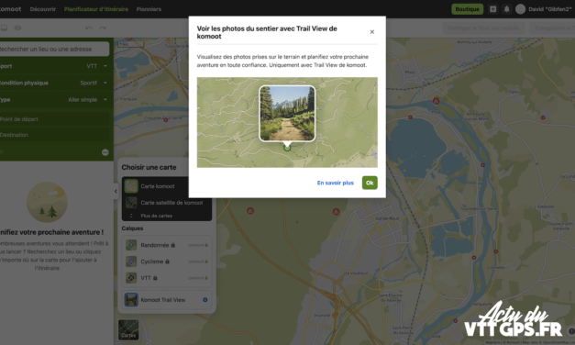575x345 pixels.
Task: Close the Trail View dialog
Action: tap(371, 32)
